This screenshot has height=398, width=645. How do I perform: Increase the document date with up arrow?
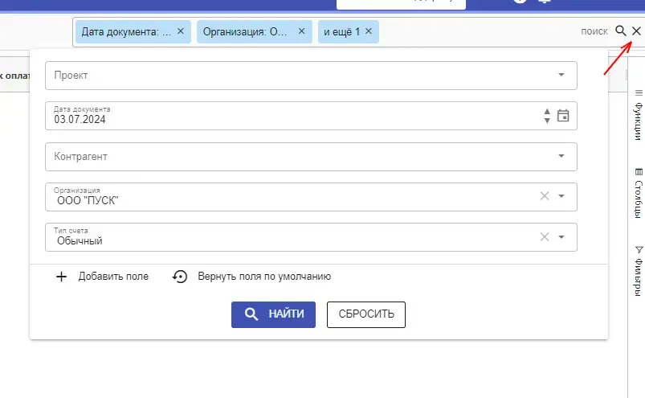pos(547,112)
